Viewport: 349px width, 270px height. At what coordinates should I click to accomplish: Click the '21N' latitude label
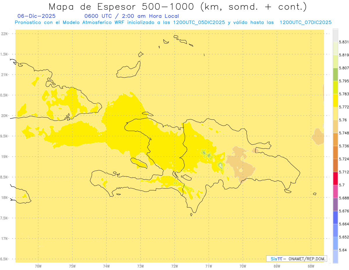pyautogui.click(x=5, y=75)
